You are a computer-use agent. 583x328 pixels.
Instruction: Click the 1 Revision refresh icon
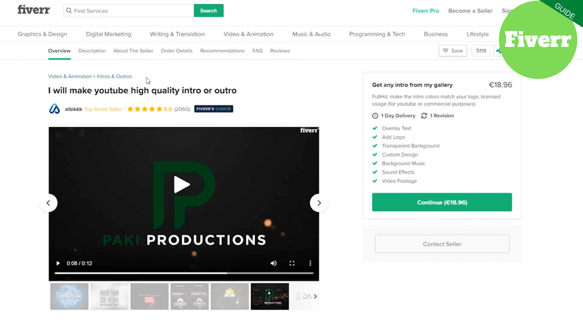click(424, 116)
